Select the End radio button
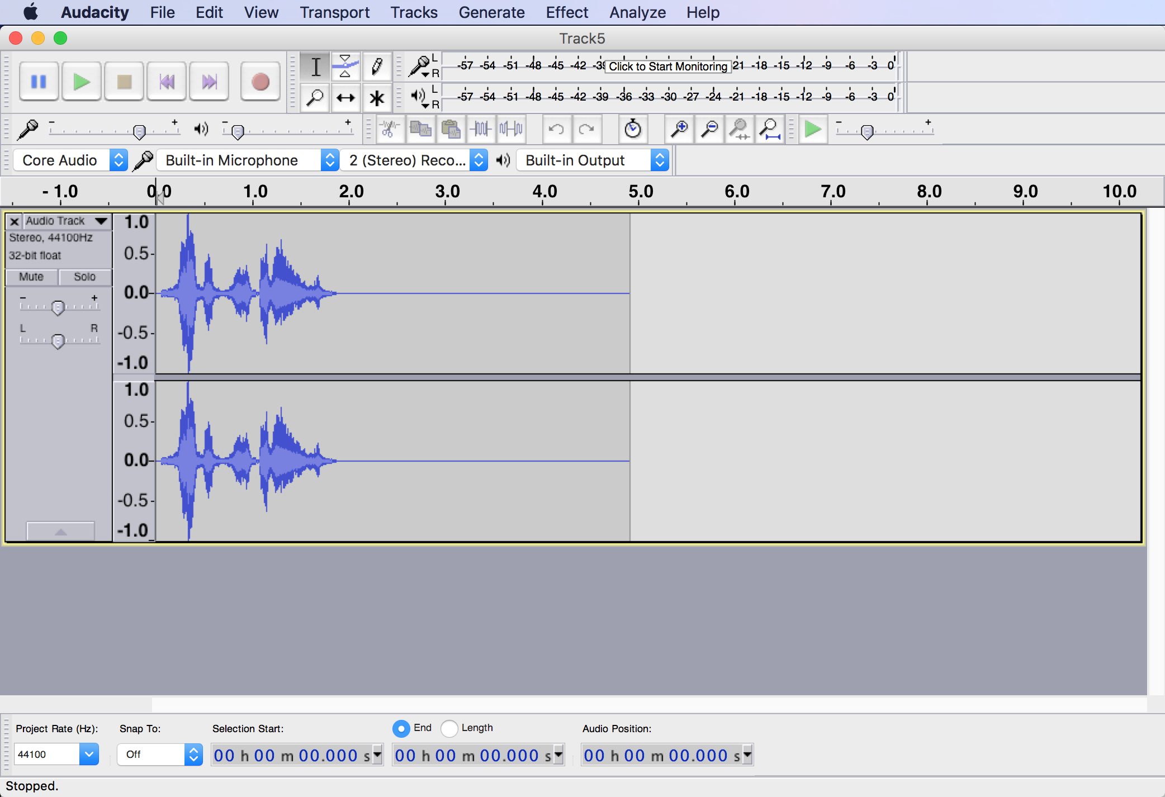The width and height of the screenshot is (1165, 797). click(401, 728)
